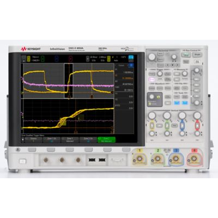Screen dimensions: 218x218
Task: Toggle the Zone 2 On softkey
Action: 88,140
